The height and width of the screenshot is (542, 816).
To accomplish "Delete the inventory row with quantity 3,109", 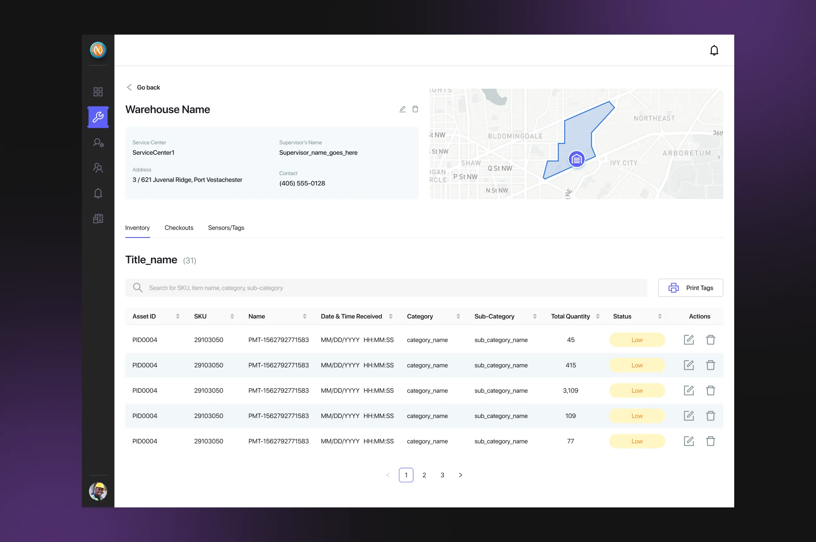I will point(710,390).
